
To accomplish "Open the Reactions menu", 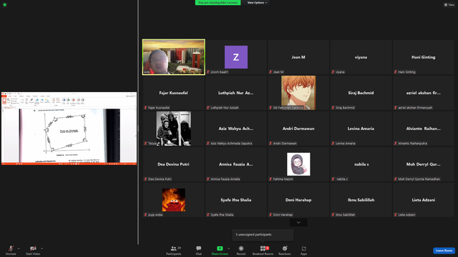I will point(285,250).
